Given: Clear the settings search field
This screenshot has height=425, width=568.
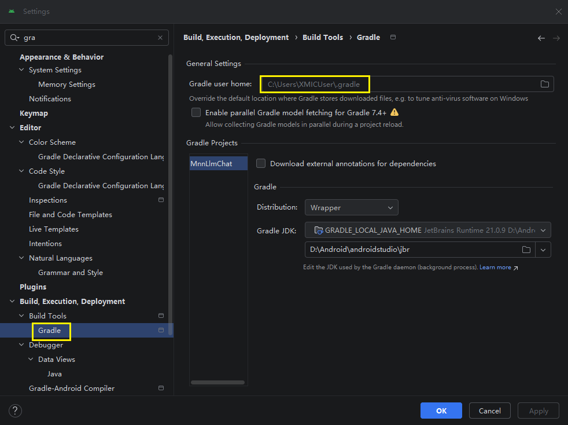Looking at the screenshot, I should click(160, 38).
